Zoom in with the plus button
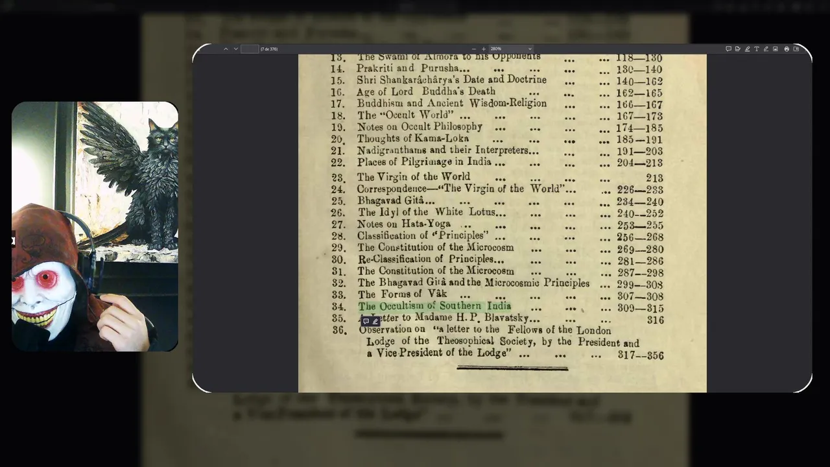 click(483, 49)
